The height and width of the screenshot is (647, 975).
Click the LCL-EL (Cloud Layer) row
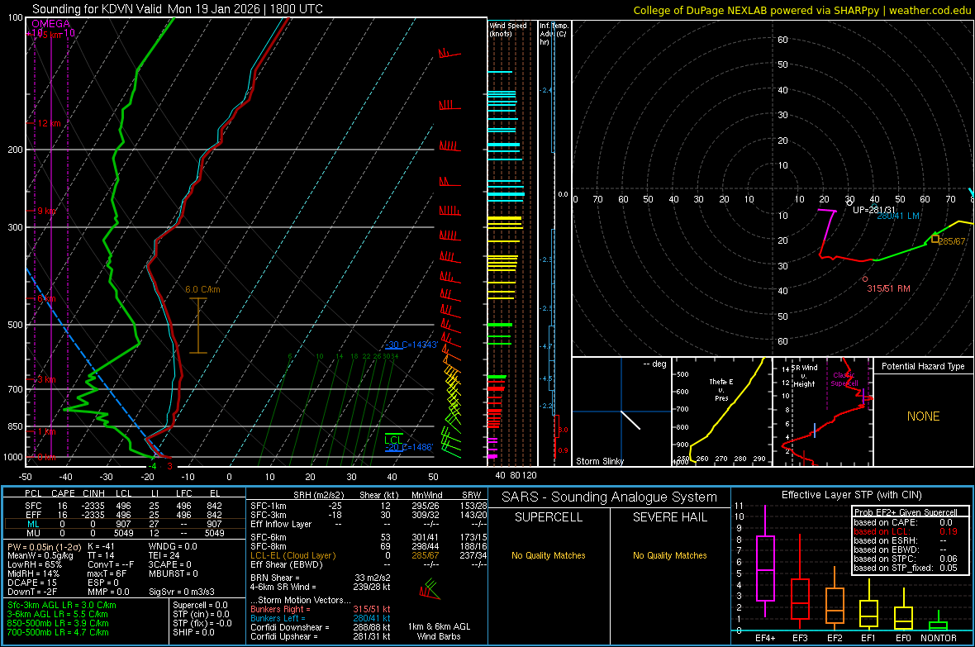(369, 555)
